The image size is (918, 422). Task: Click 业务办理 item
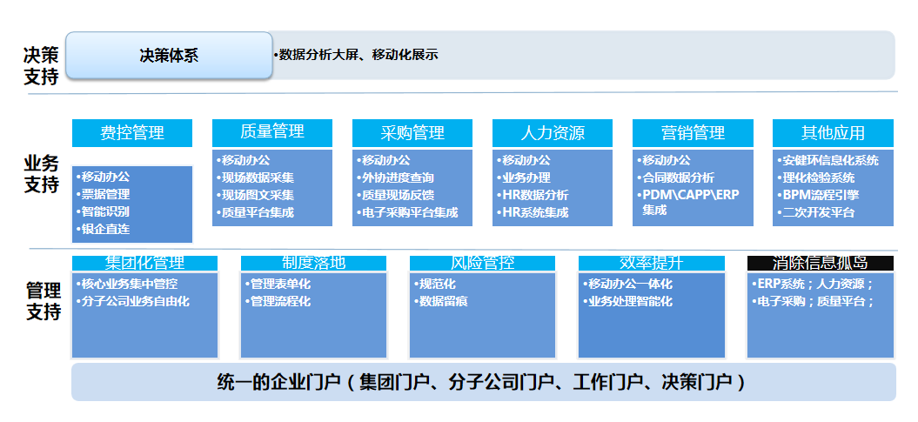[x=524, y=178]
